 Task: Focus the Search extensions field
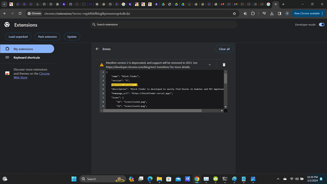[x=163, y=24]
